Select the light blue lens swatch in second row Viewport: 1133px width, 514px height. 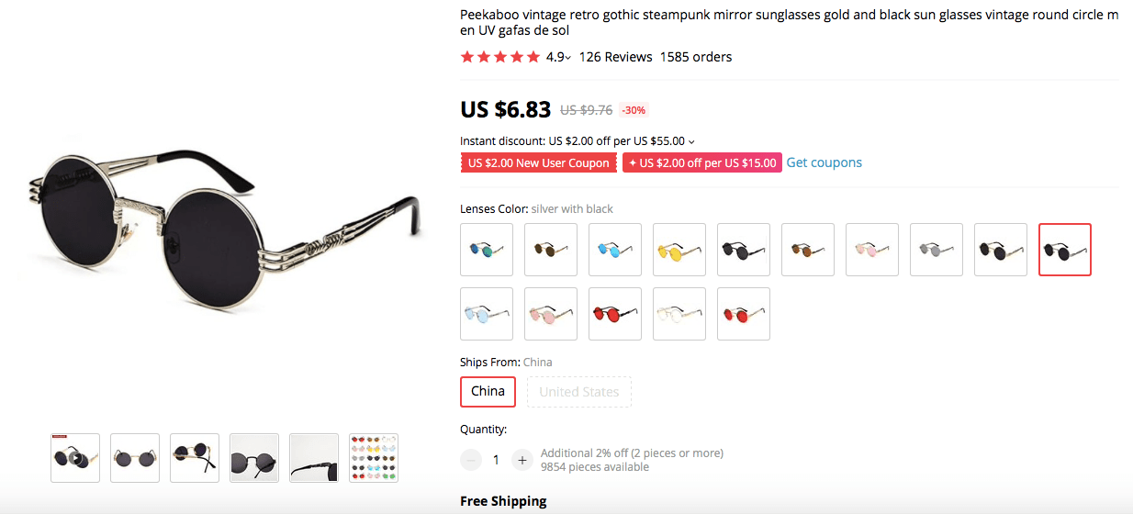click(487, 314)
